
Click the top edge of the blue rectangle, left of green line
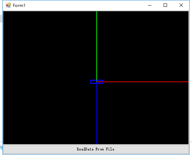click(93, 80)
